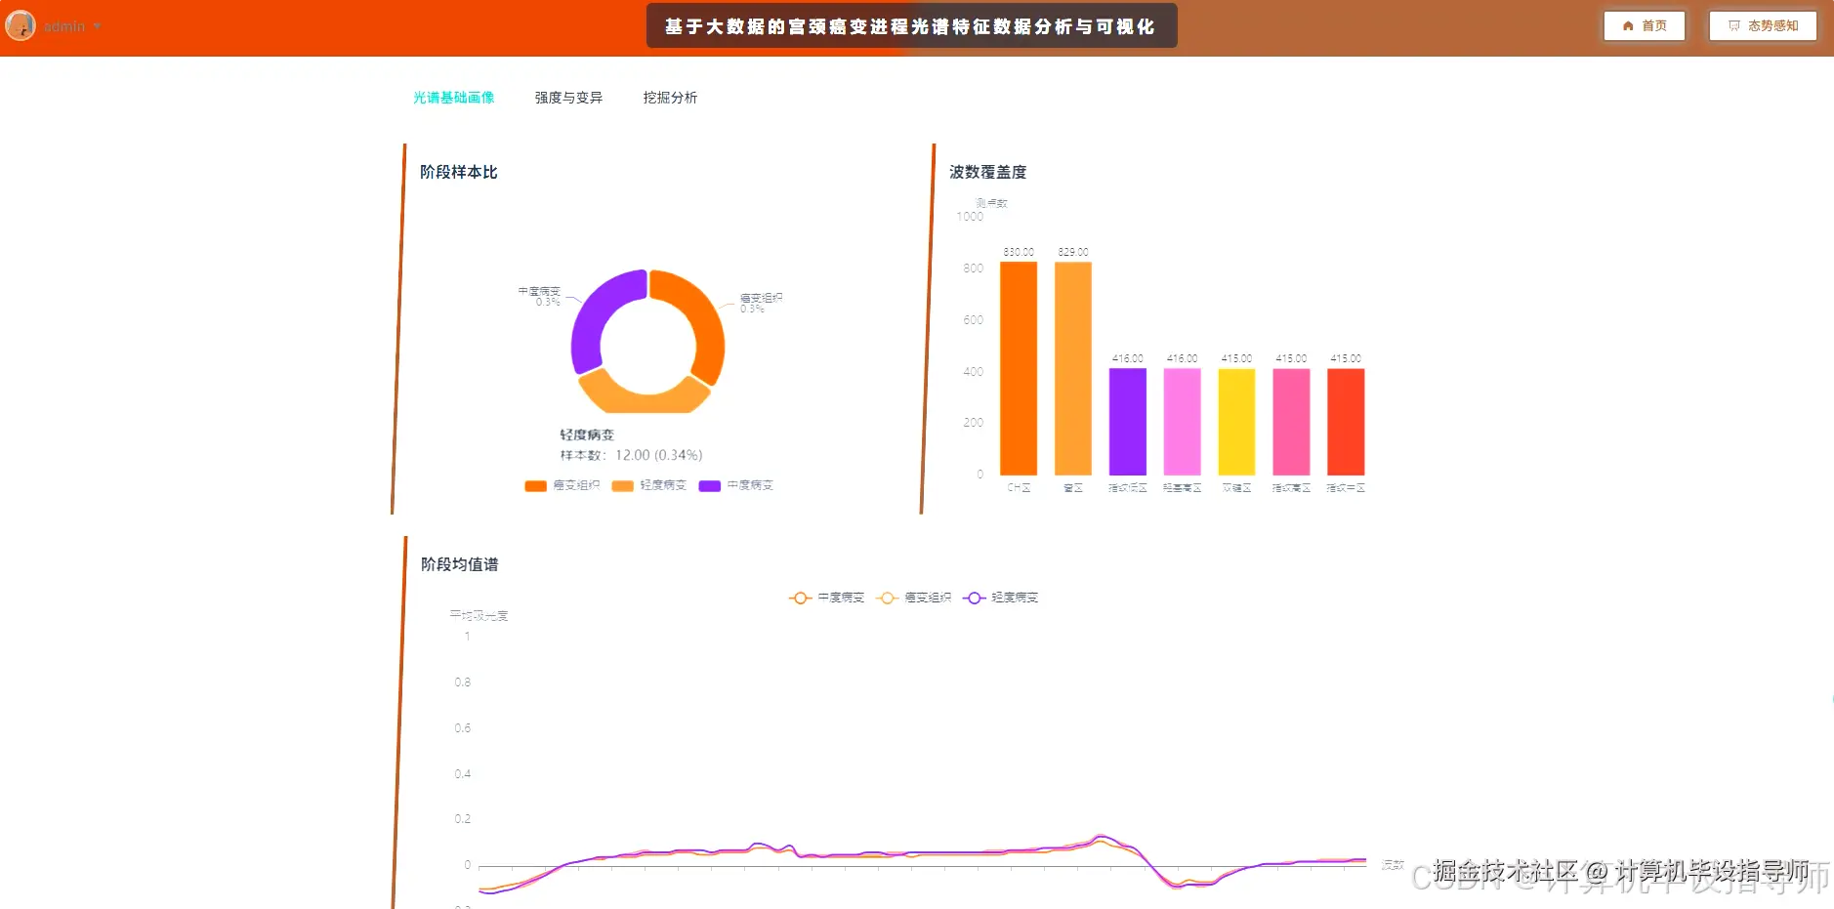The height and width of the screenshot is (909, 1834).
Task: Click the 阶段样本比 panel title
Action: pyautogui.click(x=459, y=172)
